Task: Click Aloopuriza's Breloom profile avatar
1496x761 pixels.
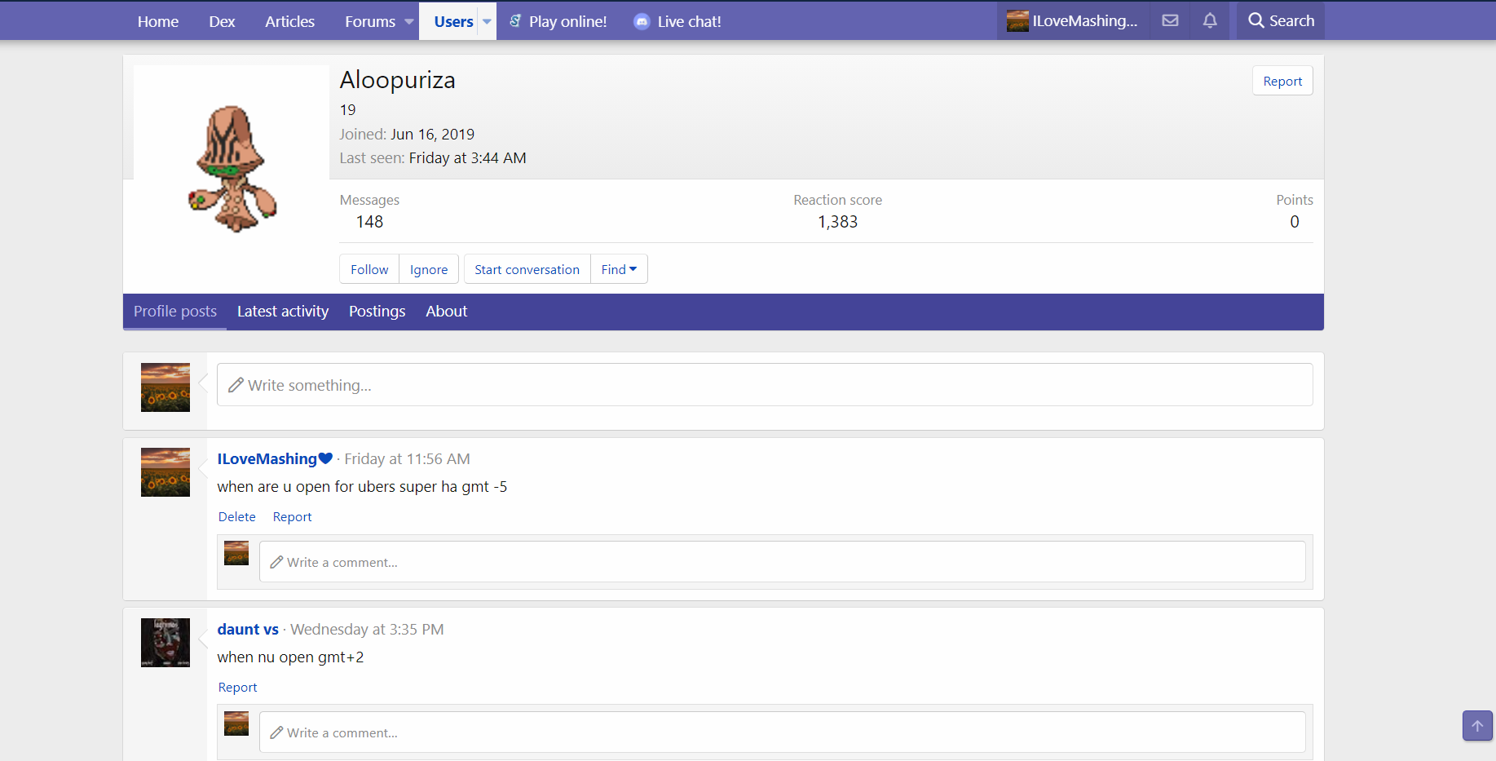Action: pyautogui.click(x=232, y=169)
